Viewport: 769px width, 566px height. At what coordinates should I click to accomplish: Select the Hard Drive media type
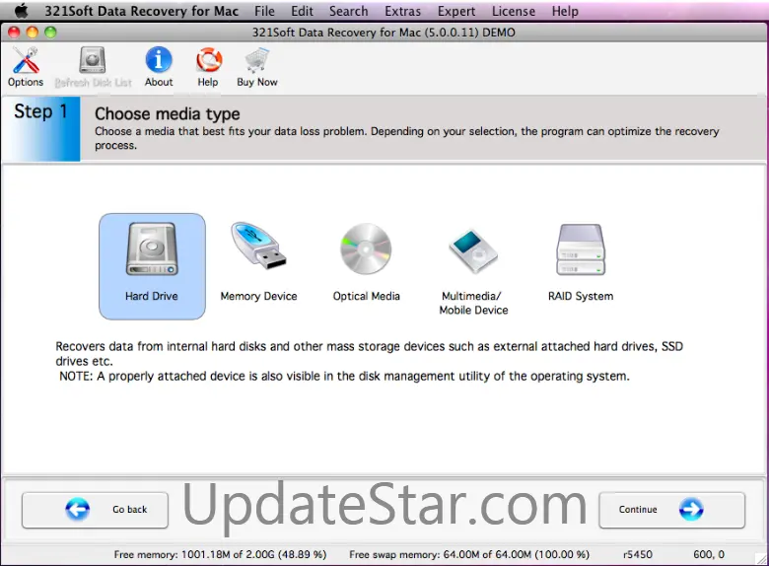pyautogui.click(x=152, y=266)
